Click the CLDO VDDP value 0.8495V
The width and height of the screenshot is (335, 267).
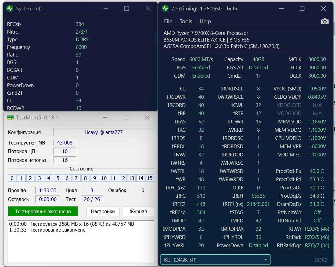pyautogui.click(x=317, y=97)
